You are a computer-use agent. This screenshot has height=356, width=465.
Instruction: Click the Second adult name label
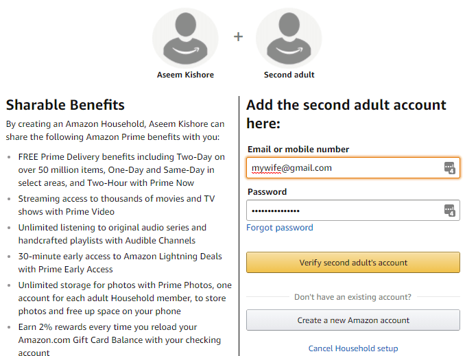[289, 75]
